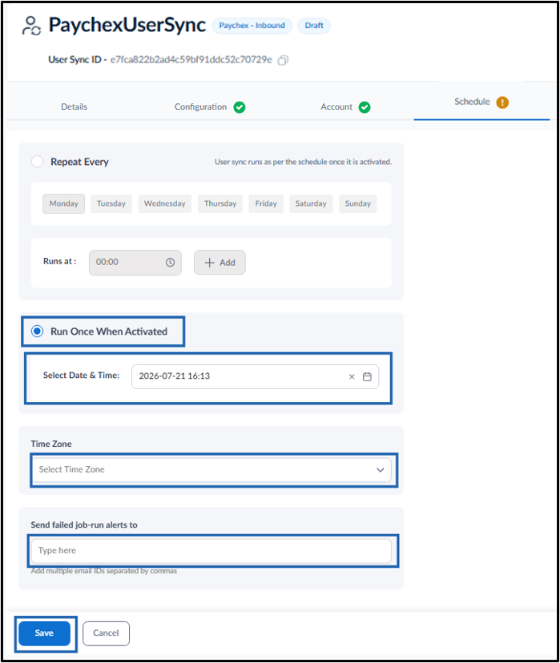Click the Account green check icon
Viewport: 560px width, 663px height.
pyautogui.click(x=365, y=107)
